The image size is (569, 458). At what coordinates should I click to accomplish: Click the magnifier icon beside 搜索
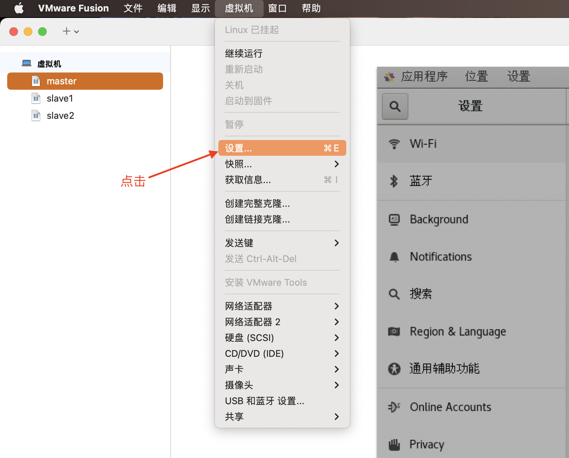point(394,294)
